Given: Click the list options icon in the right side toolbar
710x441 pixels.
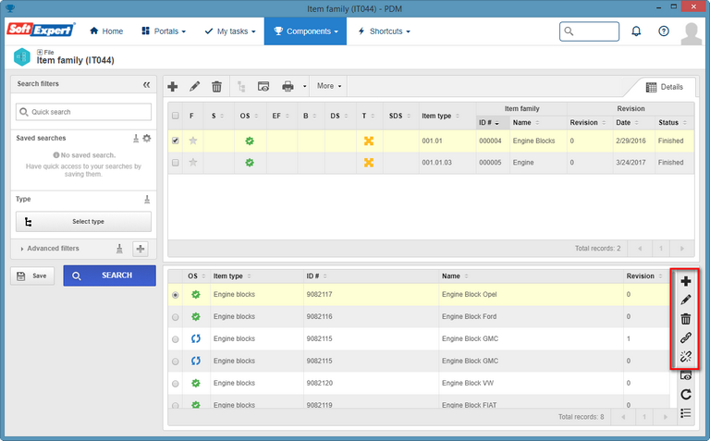Looking at the screenshot, I should pyautogui.click(x=686, y=413).
